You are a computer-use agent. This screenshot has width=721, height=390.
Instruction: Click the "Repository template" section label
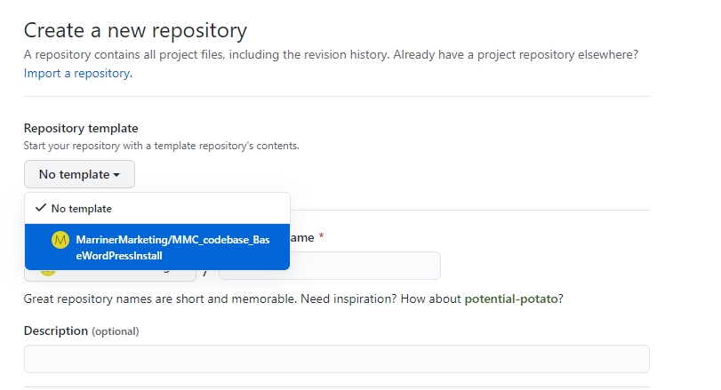pos(81,129)
